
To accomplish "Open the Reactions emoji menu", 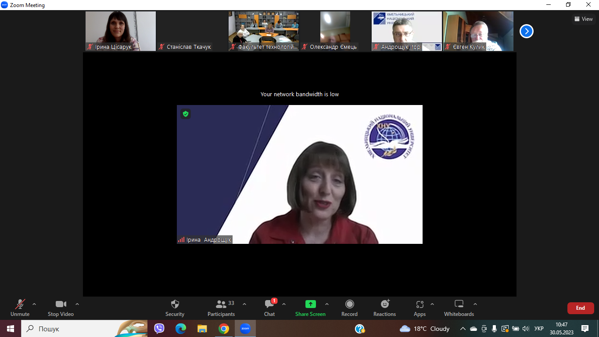I will [384, 304].
